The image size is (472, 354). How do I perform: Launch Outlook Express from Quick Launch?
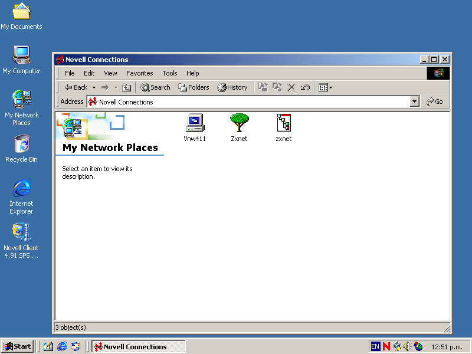point(76,347)
